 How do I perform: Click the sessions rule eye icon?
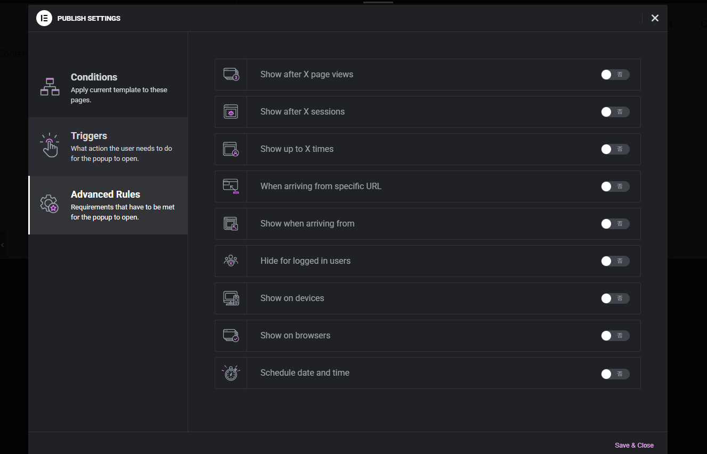(x=231, y=112)
